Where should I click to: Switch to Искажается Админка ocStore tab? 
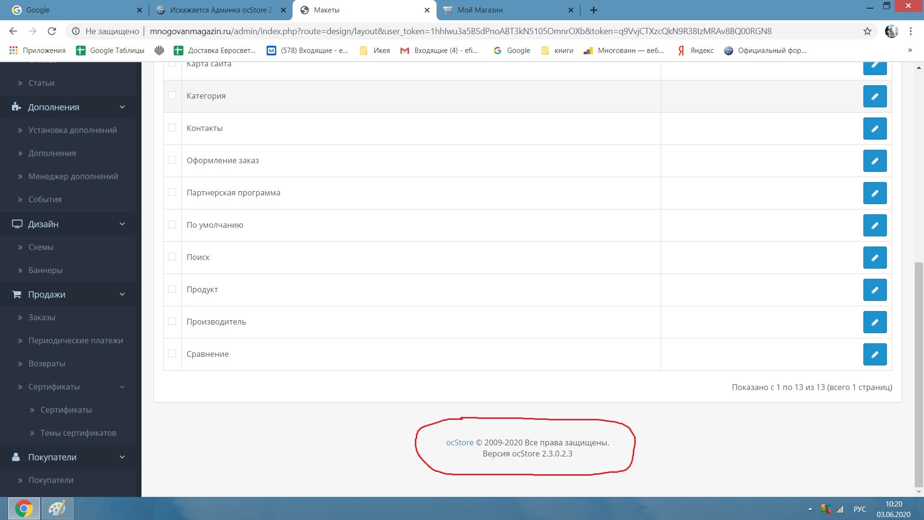click(220, 10)
